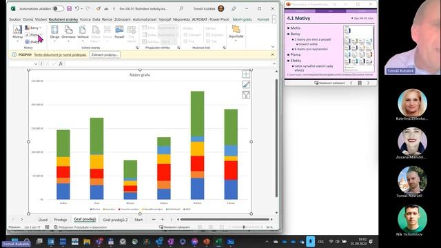This screenshot has height=248, width=441.
Task: Undo the last action
Action: coord(76,9)
